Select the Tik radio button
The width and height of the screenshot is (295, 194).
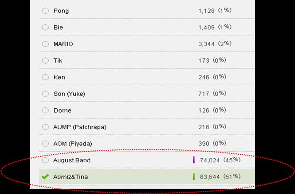point(45,61)
